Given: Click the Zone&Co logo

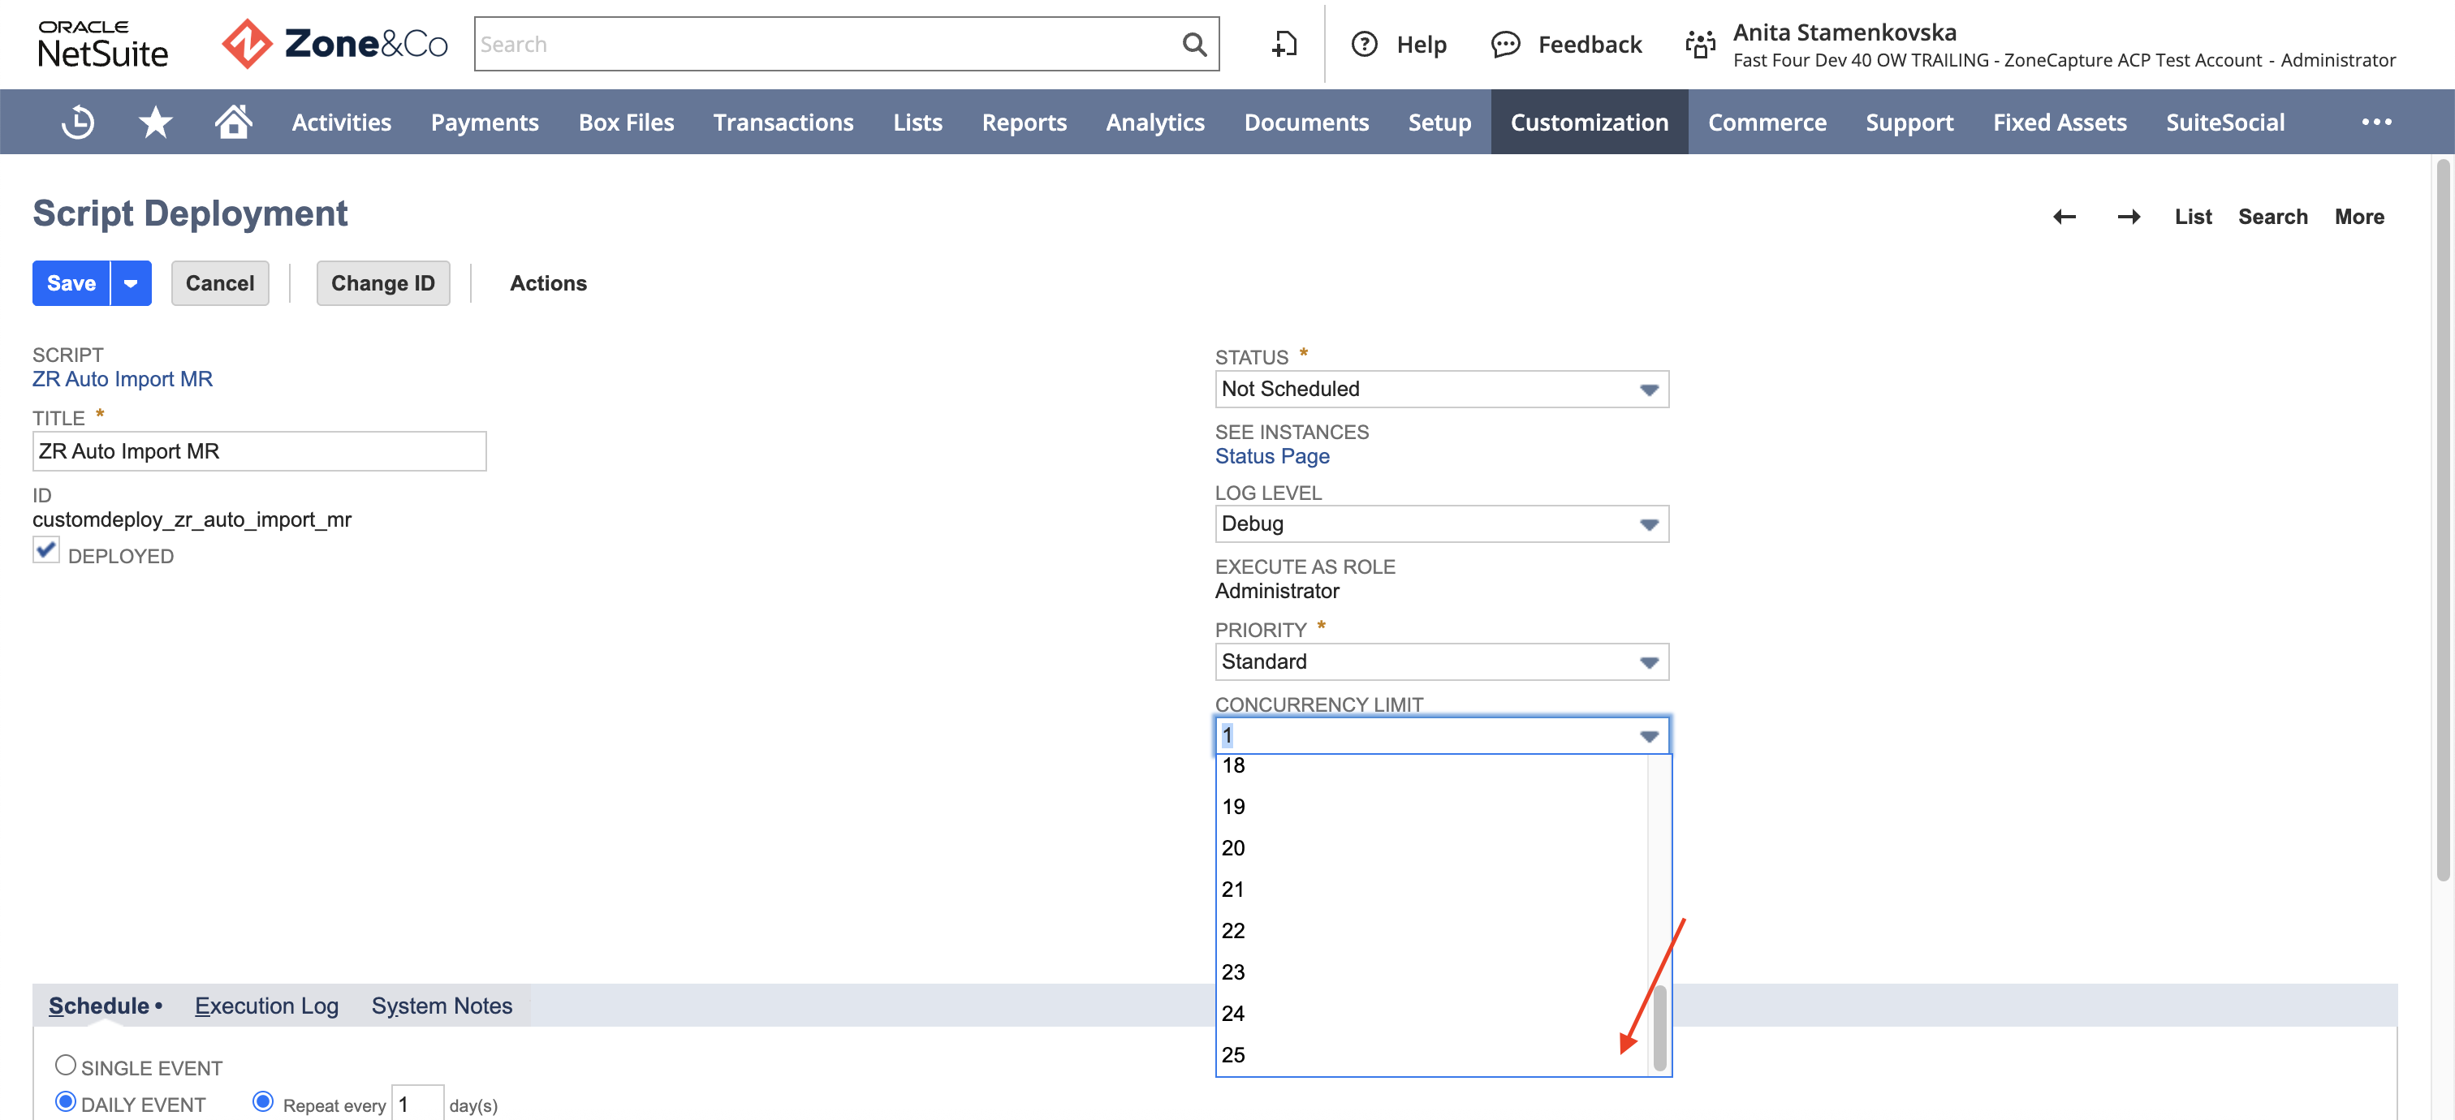Looking at the screenshot, I should click(334, 43).
